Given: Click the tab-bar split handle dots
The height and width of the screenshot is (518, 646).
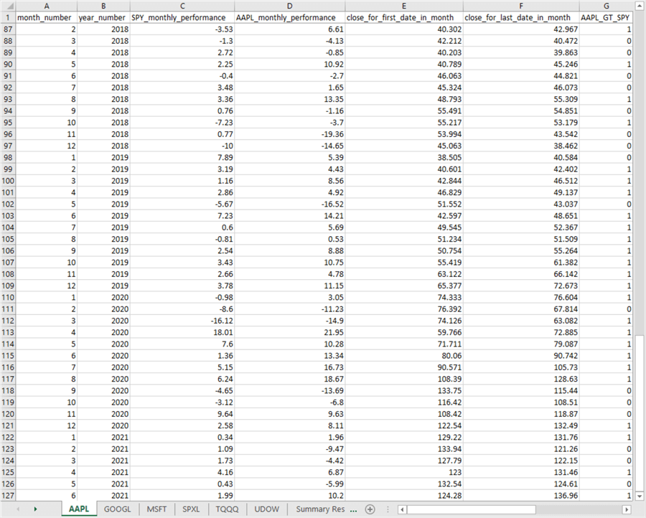Looking at the screenshot, I should point(388,509).
